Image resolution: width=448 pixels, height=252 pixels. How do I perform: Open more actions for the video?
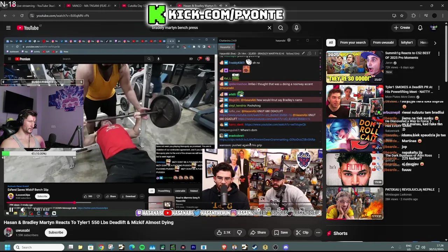click(318, 232)
